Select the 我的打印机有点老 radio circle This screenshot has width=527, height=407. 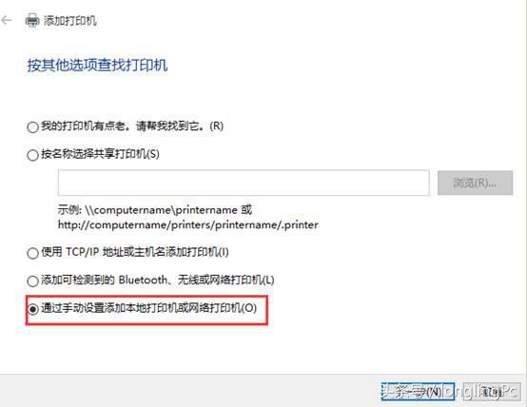pos(32,127)
